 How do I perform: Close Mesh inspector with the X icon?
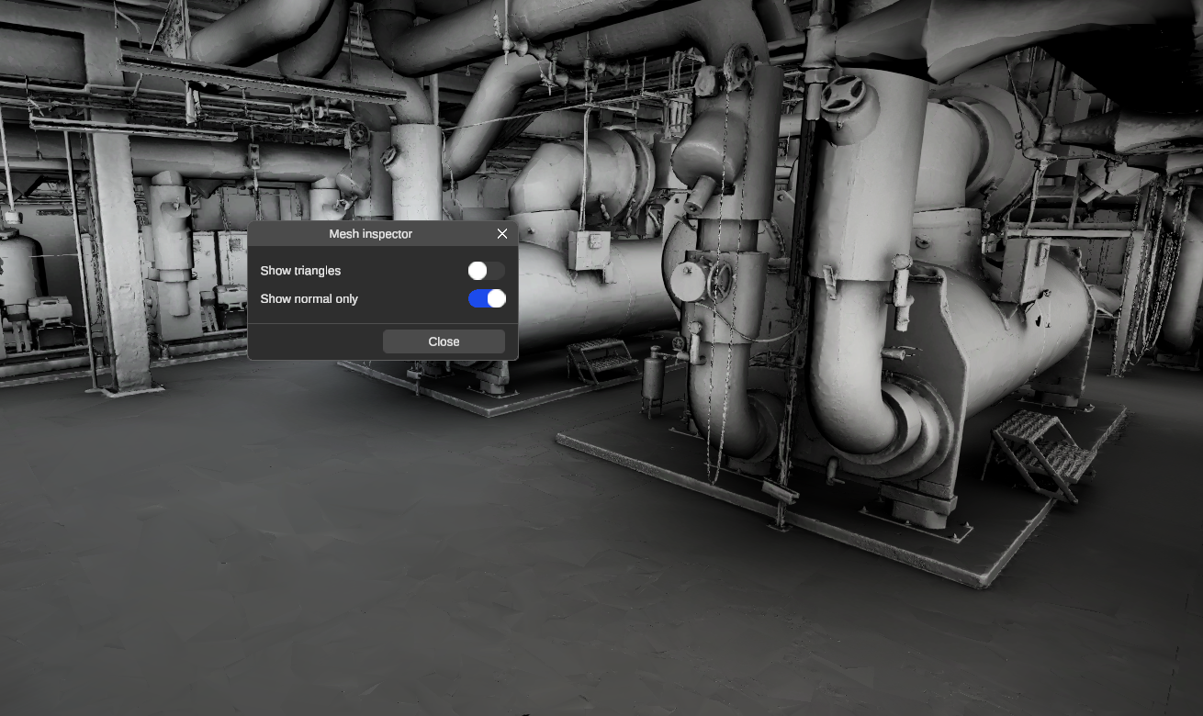click(x=502, y=234)
